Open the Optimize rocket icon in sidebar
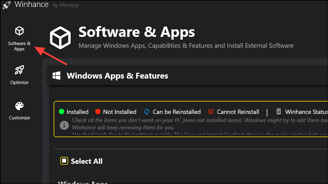The height and width of the screenshot is (184, 328). tap(19, 70)
